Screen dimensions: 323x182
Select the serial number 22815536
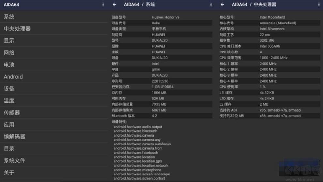click(160, 81)
